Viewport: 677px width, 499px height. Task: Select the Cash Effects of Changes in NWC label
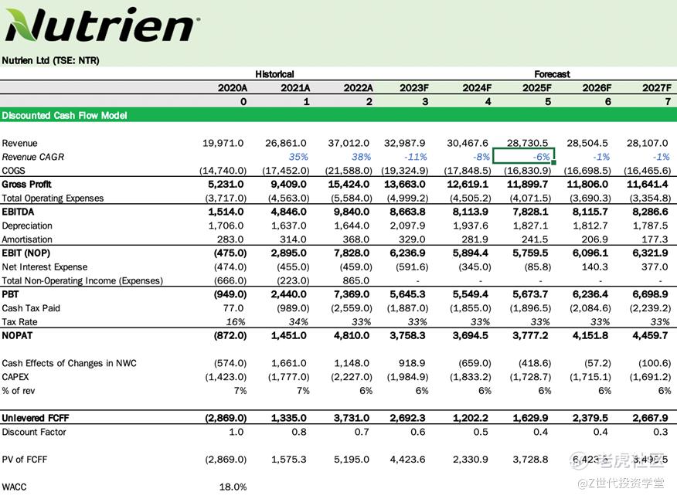click(x=69, y=364)
